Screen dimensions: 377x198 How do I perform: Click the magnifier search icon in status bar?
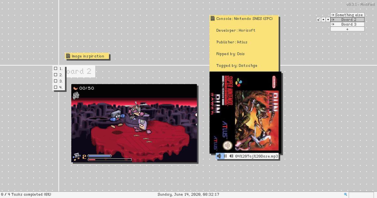pos(346,194)
